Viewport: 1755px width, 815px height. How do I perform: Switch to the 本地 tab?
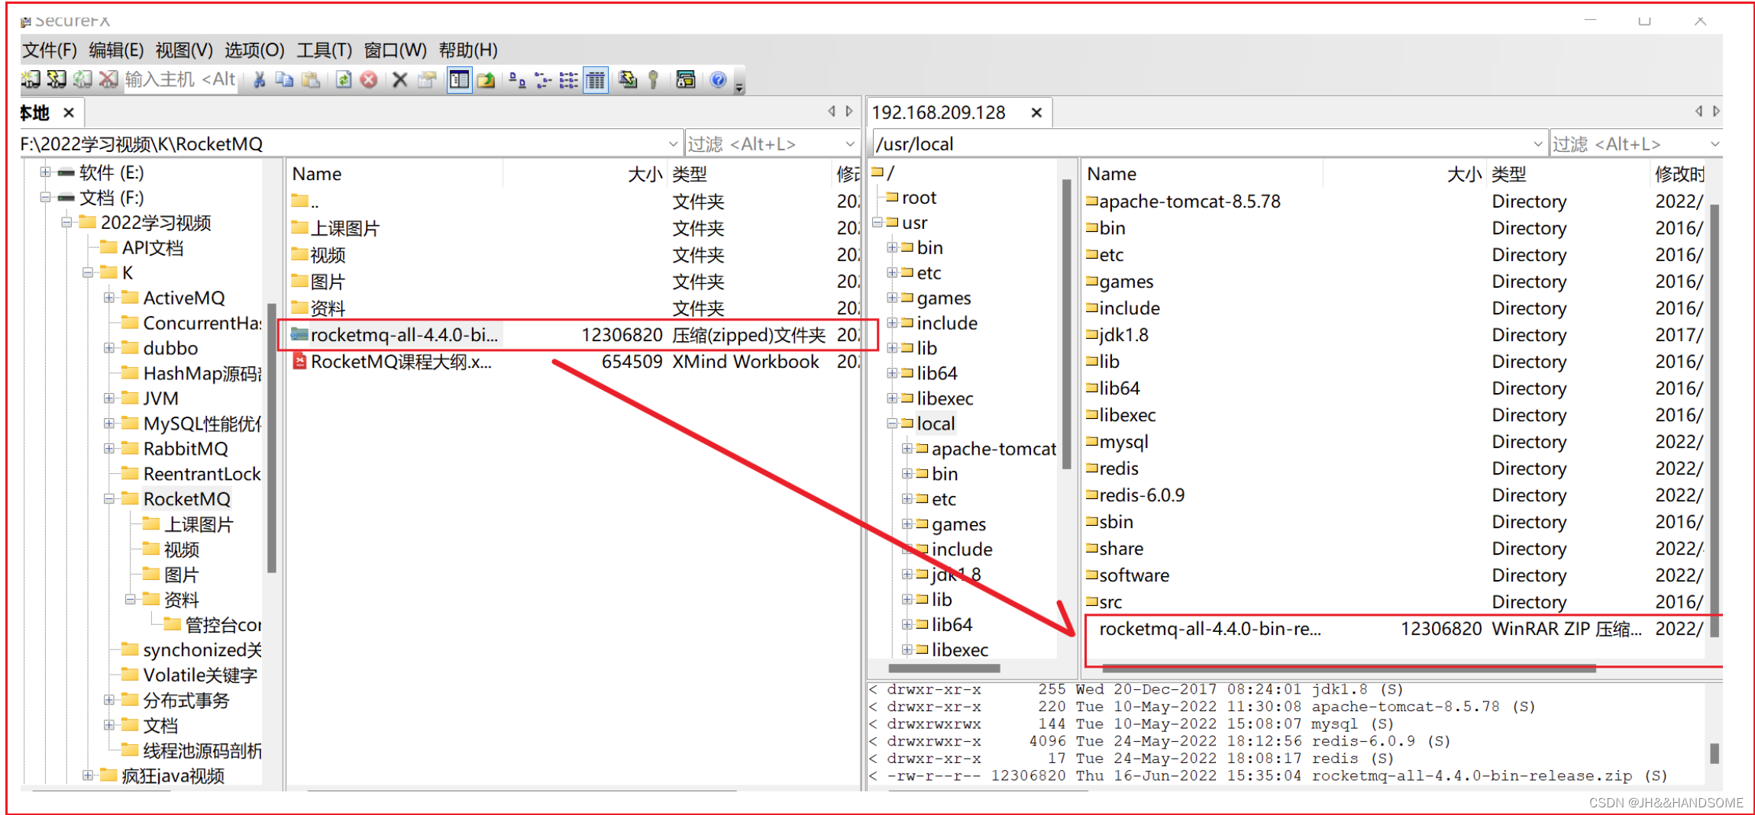point(35,113)
